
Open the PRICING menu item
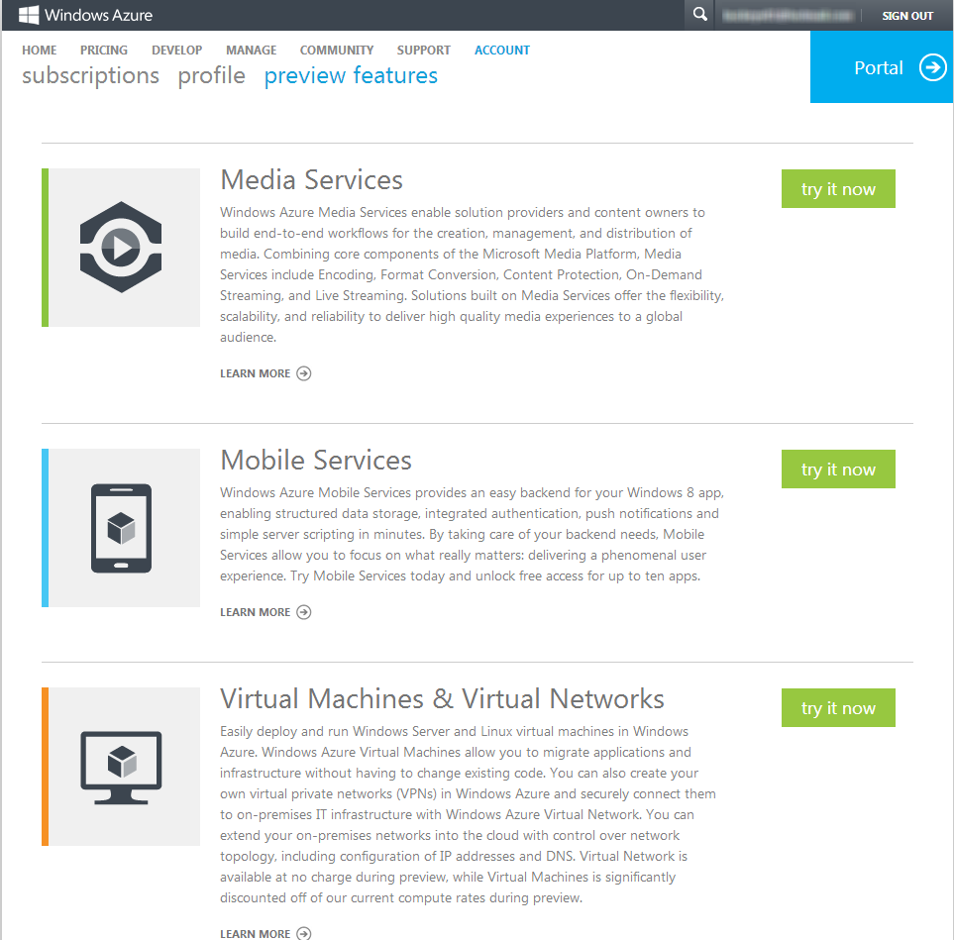[104, 51]
